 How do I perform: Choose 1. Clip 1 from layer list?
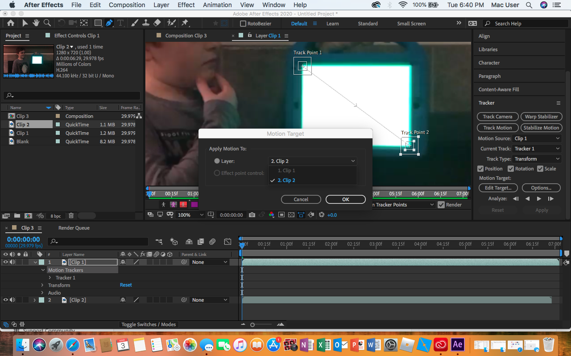pos(286,170)
